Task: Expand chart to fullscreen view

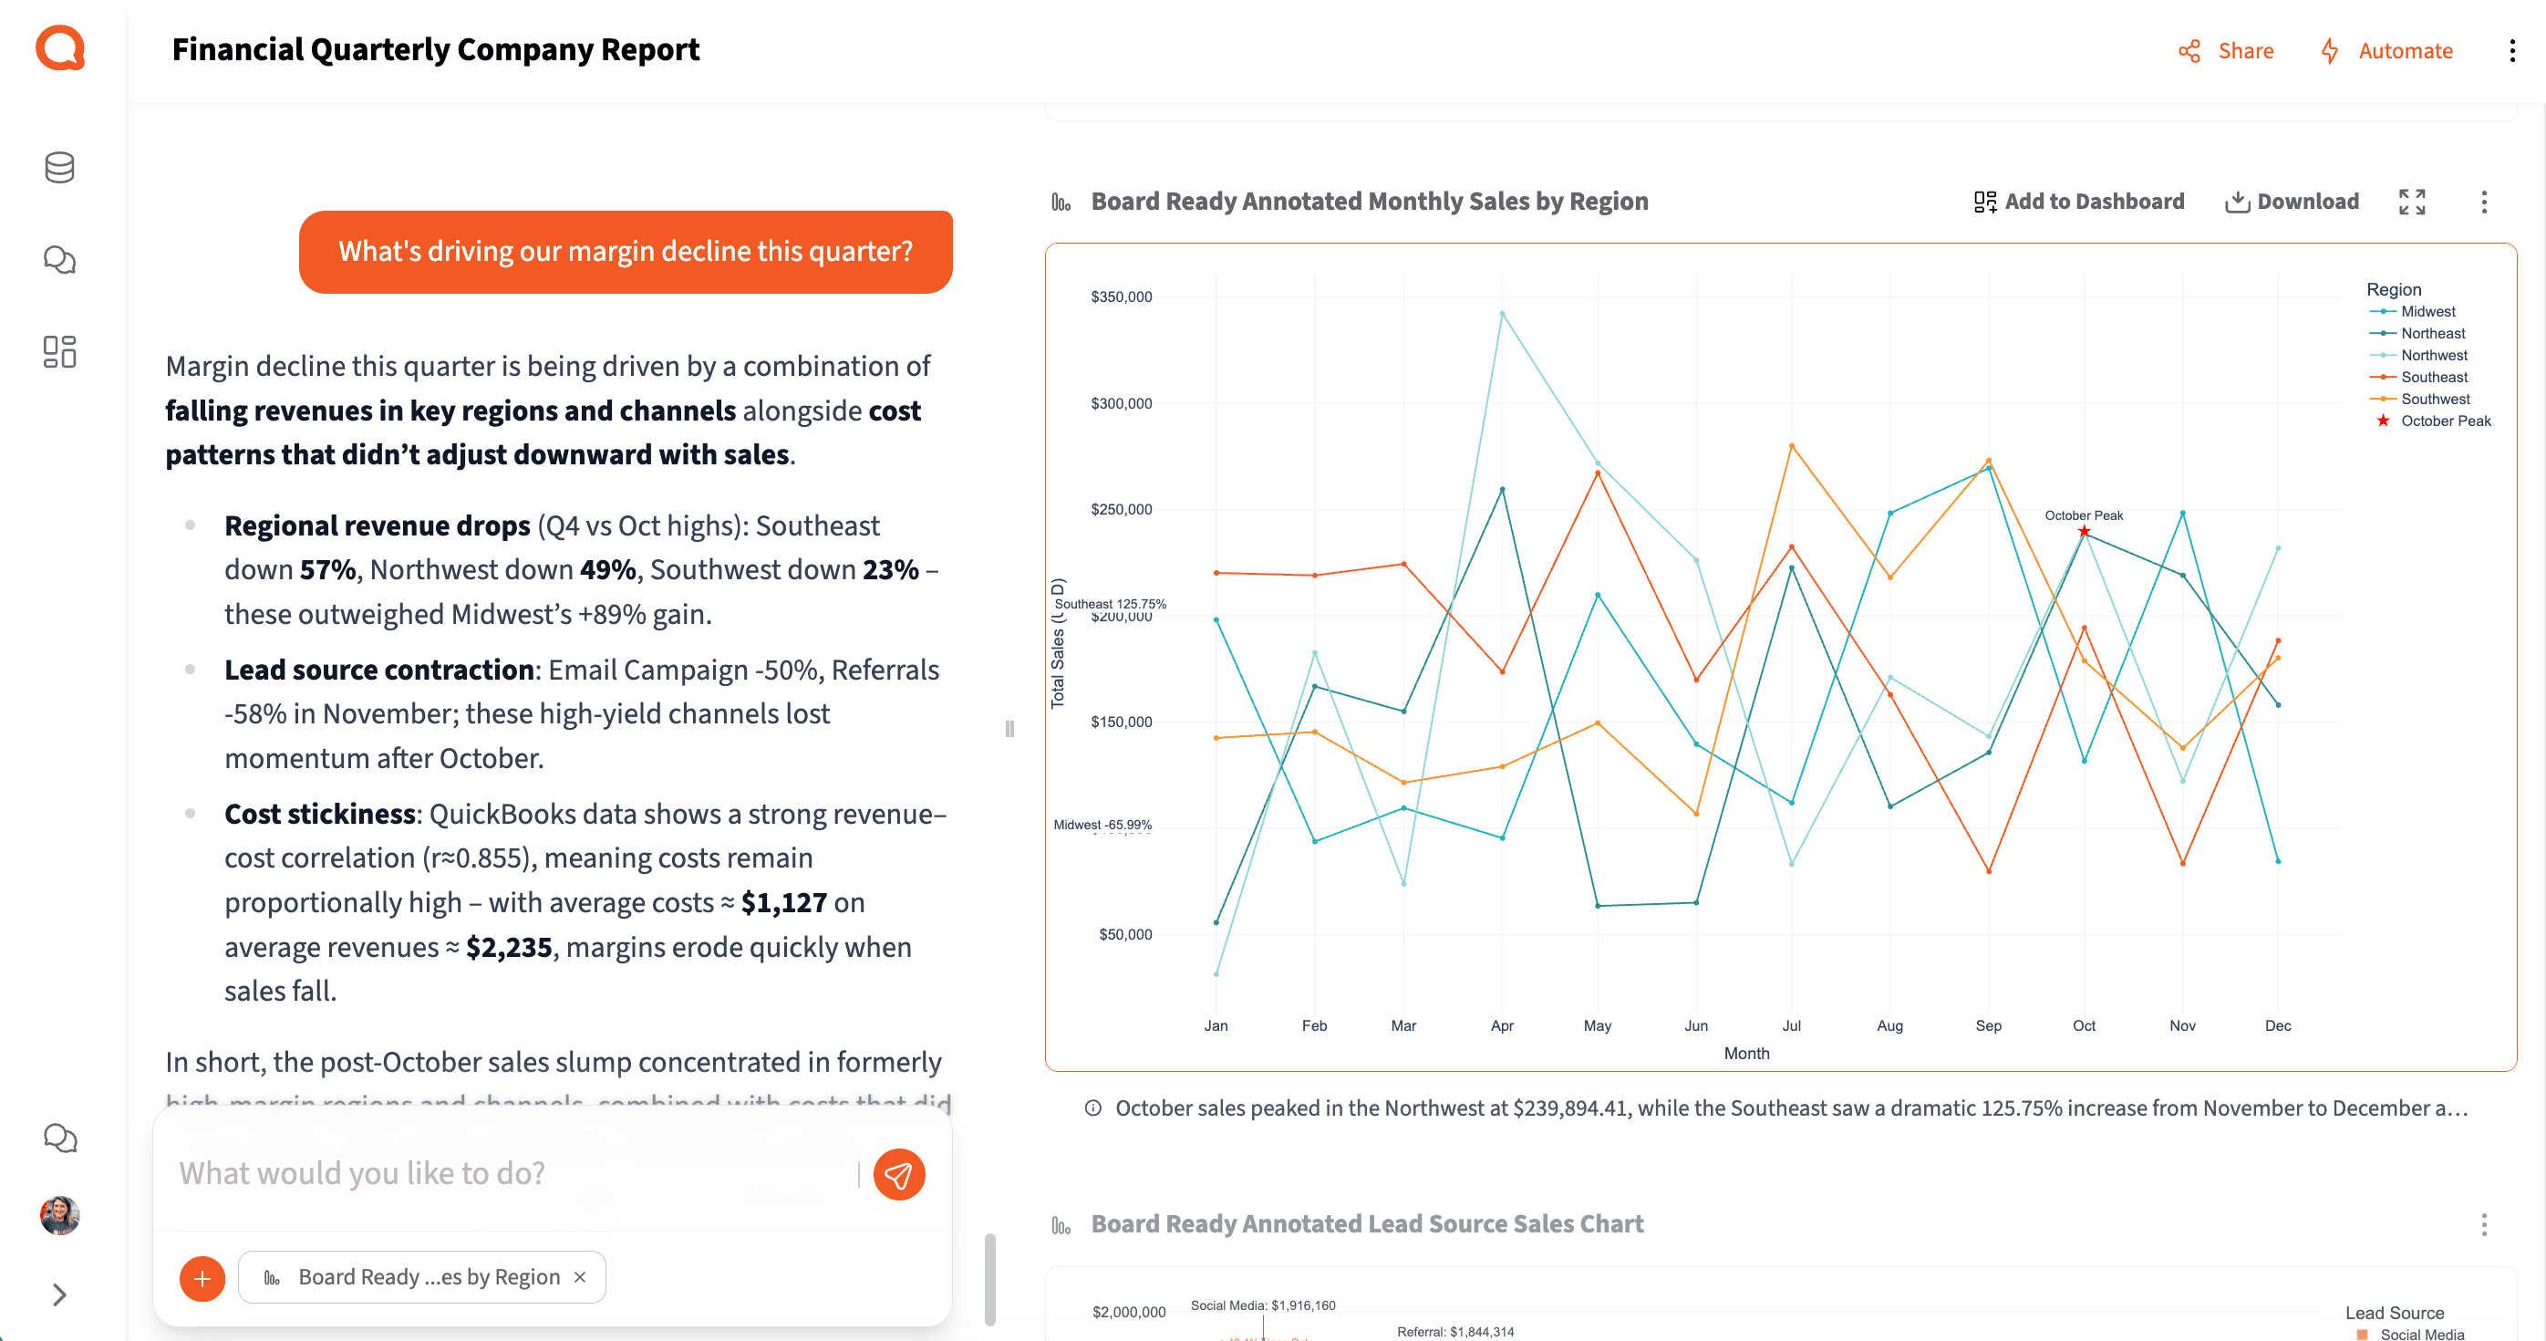Action: 2412,202
